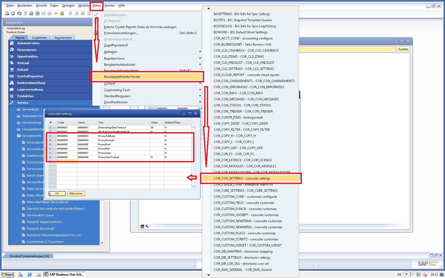
Task: Open the Finanzwesen module
Action: (27, 50)
